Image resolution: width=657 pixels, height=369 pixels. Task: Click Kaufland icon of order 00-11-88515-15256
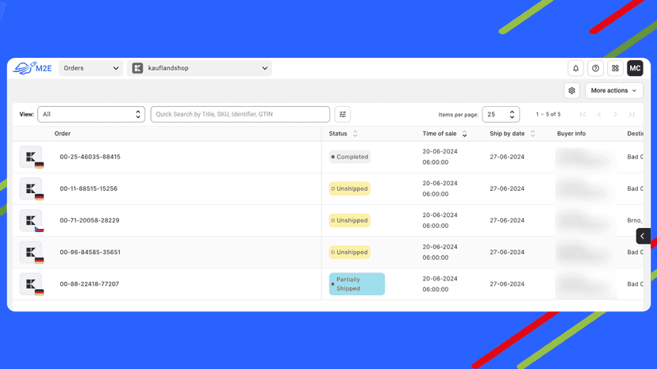tap(31, 188)
